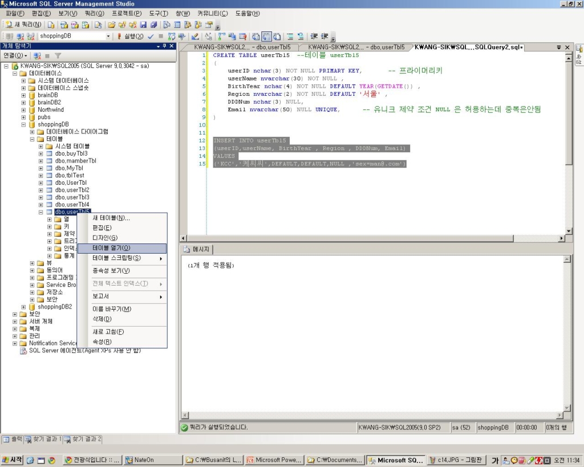The image size is (584, 467).
Task: Expand the brainDB database node
Action: (23, 95)
